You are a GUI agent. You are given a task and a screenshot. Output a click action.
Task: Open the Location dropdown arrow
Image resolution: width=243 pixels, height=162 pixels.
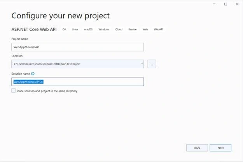(142, 64)
